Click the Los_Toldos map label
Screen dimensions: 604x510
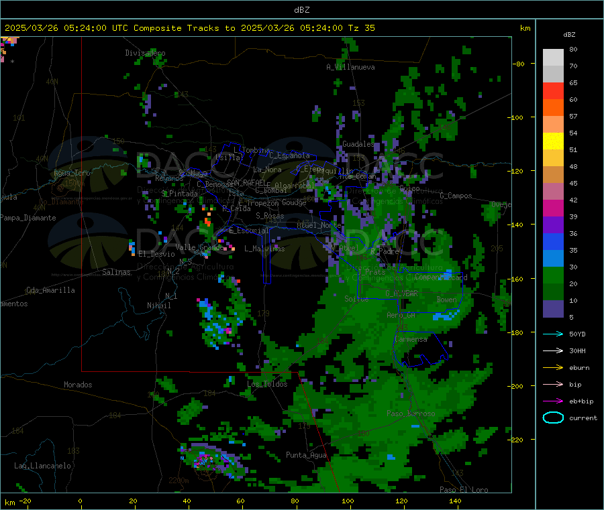tap(267, 384)
